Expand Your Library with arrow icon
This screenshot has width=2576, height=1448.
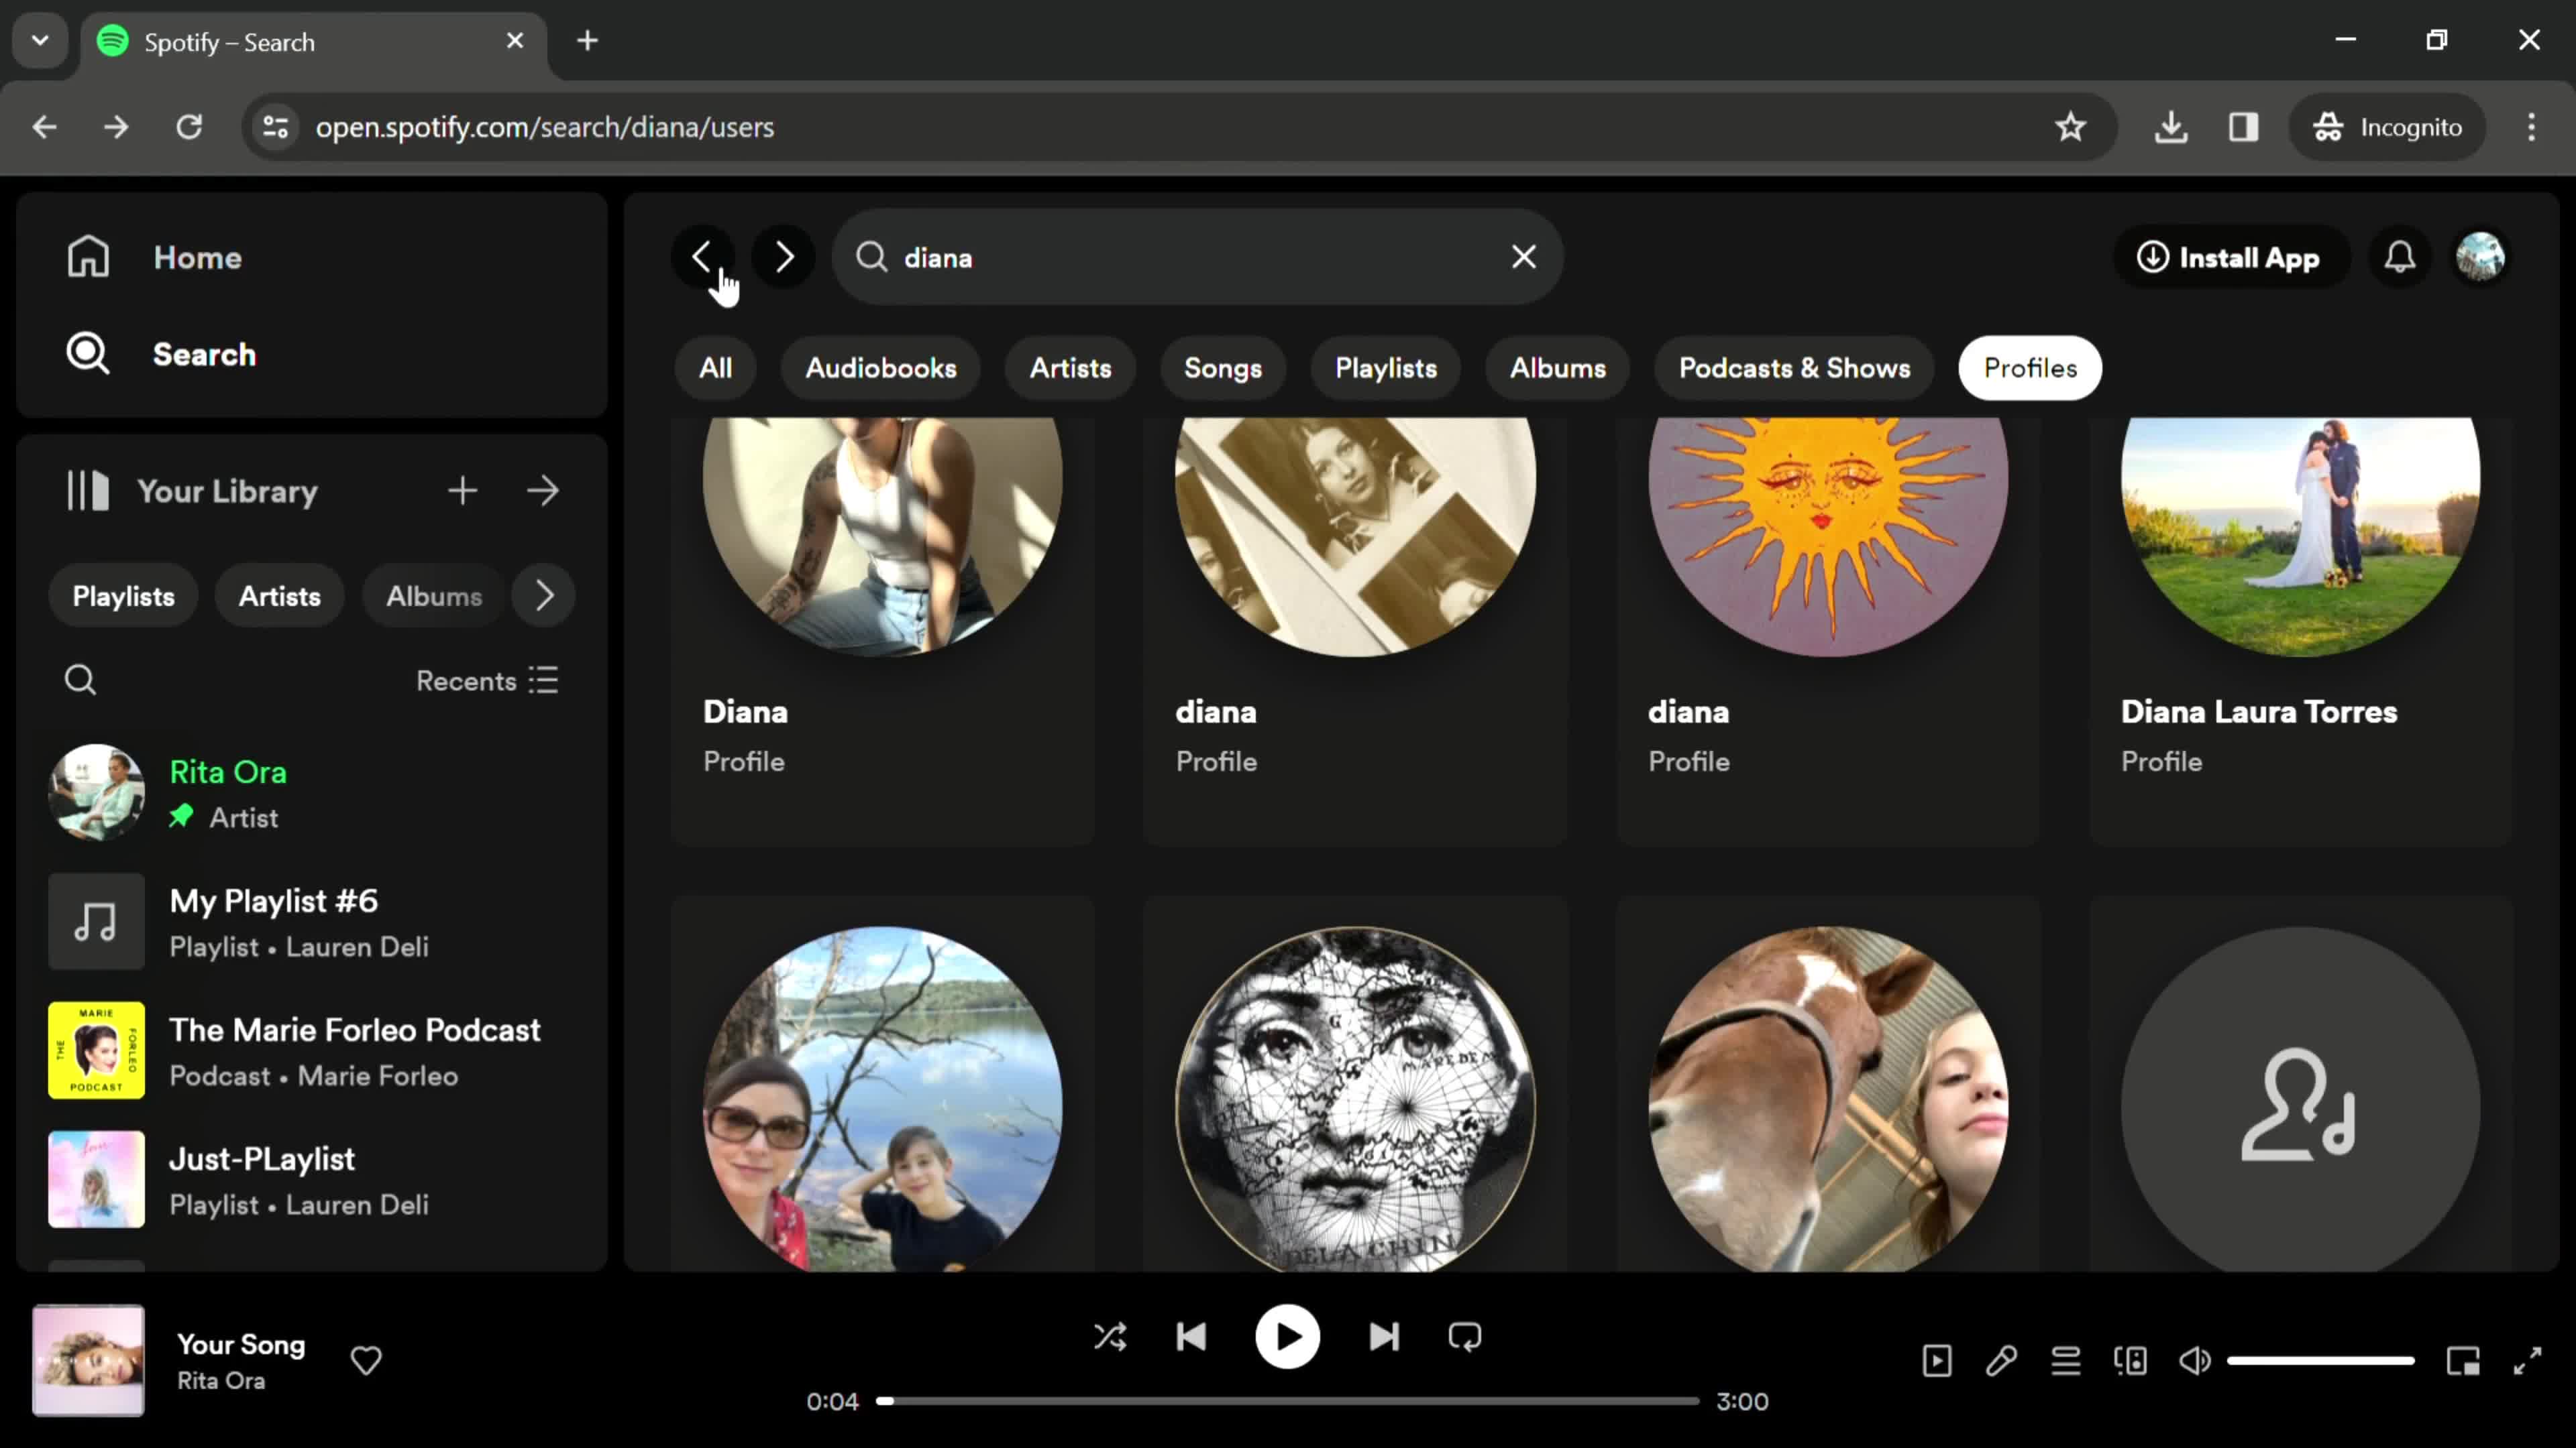543,491
